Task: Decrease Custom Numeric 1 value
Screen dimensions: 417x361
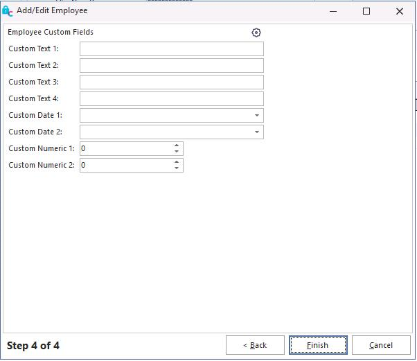Action: coord(177,152)
